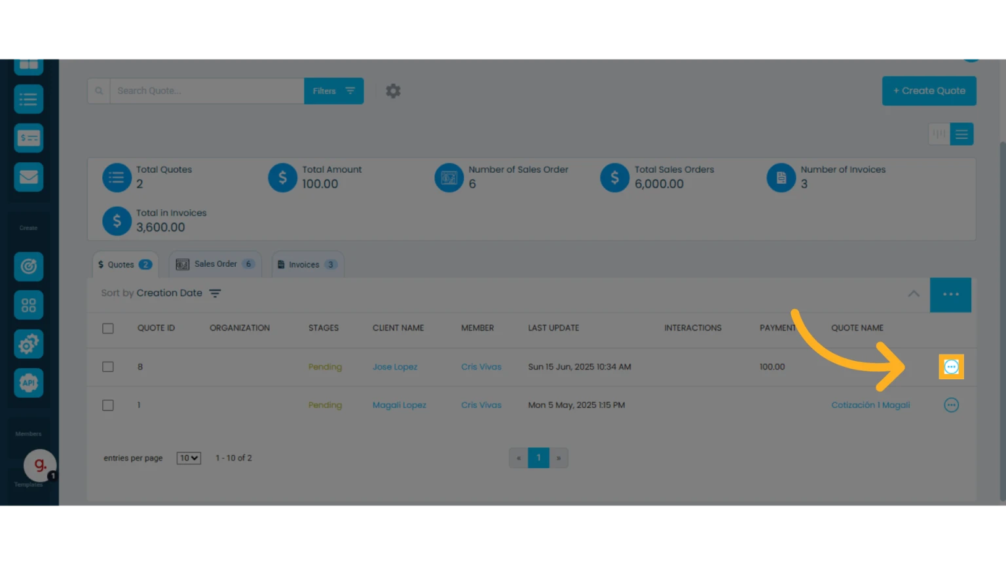This screenshot has width=1006, height=565.
Task: Open the apps grid sidebar icon
Action: [x=28, y=305]
